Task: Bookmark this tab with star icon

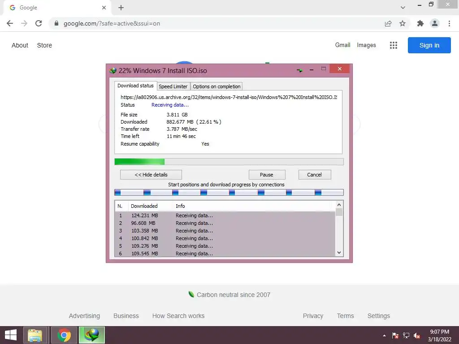Action: click(403, 23)
